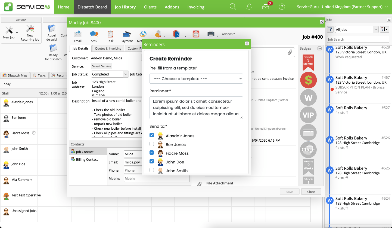Add a Task via clipboard icon
The width and height of the screenshot is (392, 228).
click(110, 34)
